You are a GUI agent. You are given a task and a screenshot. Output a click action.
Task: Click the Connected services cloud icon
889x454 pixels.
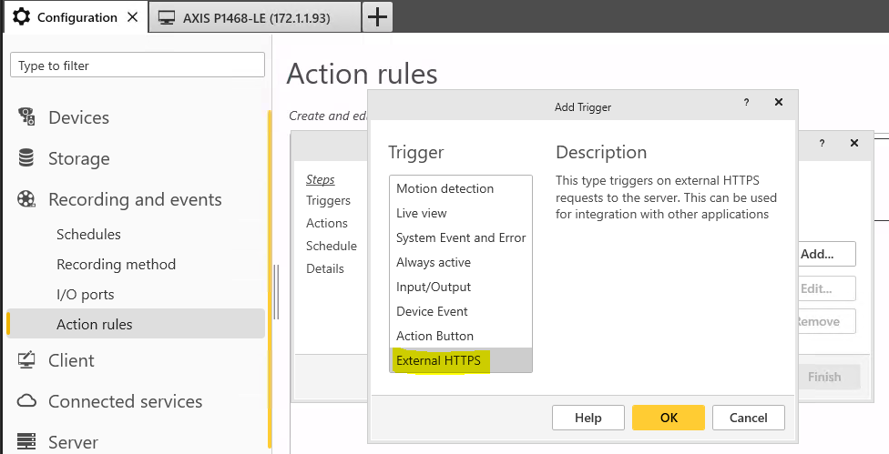pyautogui.click(x=26, y=401)
